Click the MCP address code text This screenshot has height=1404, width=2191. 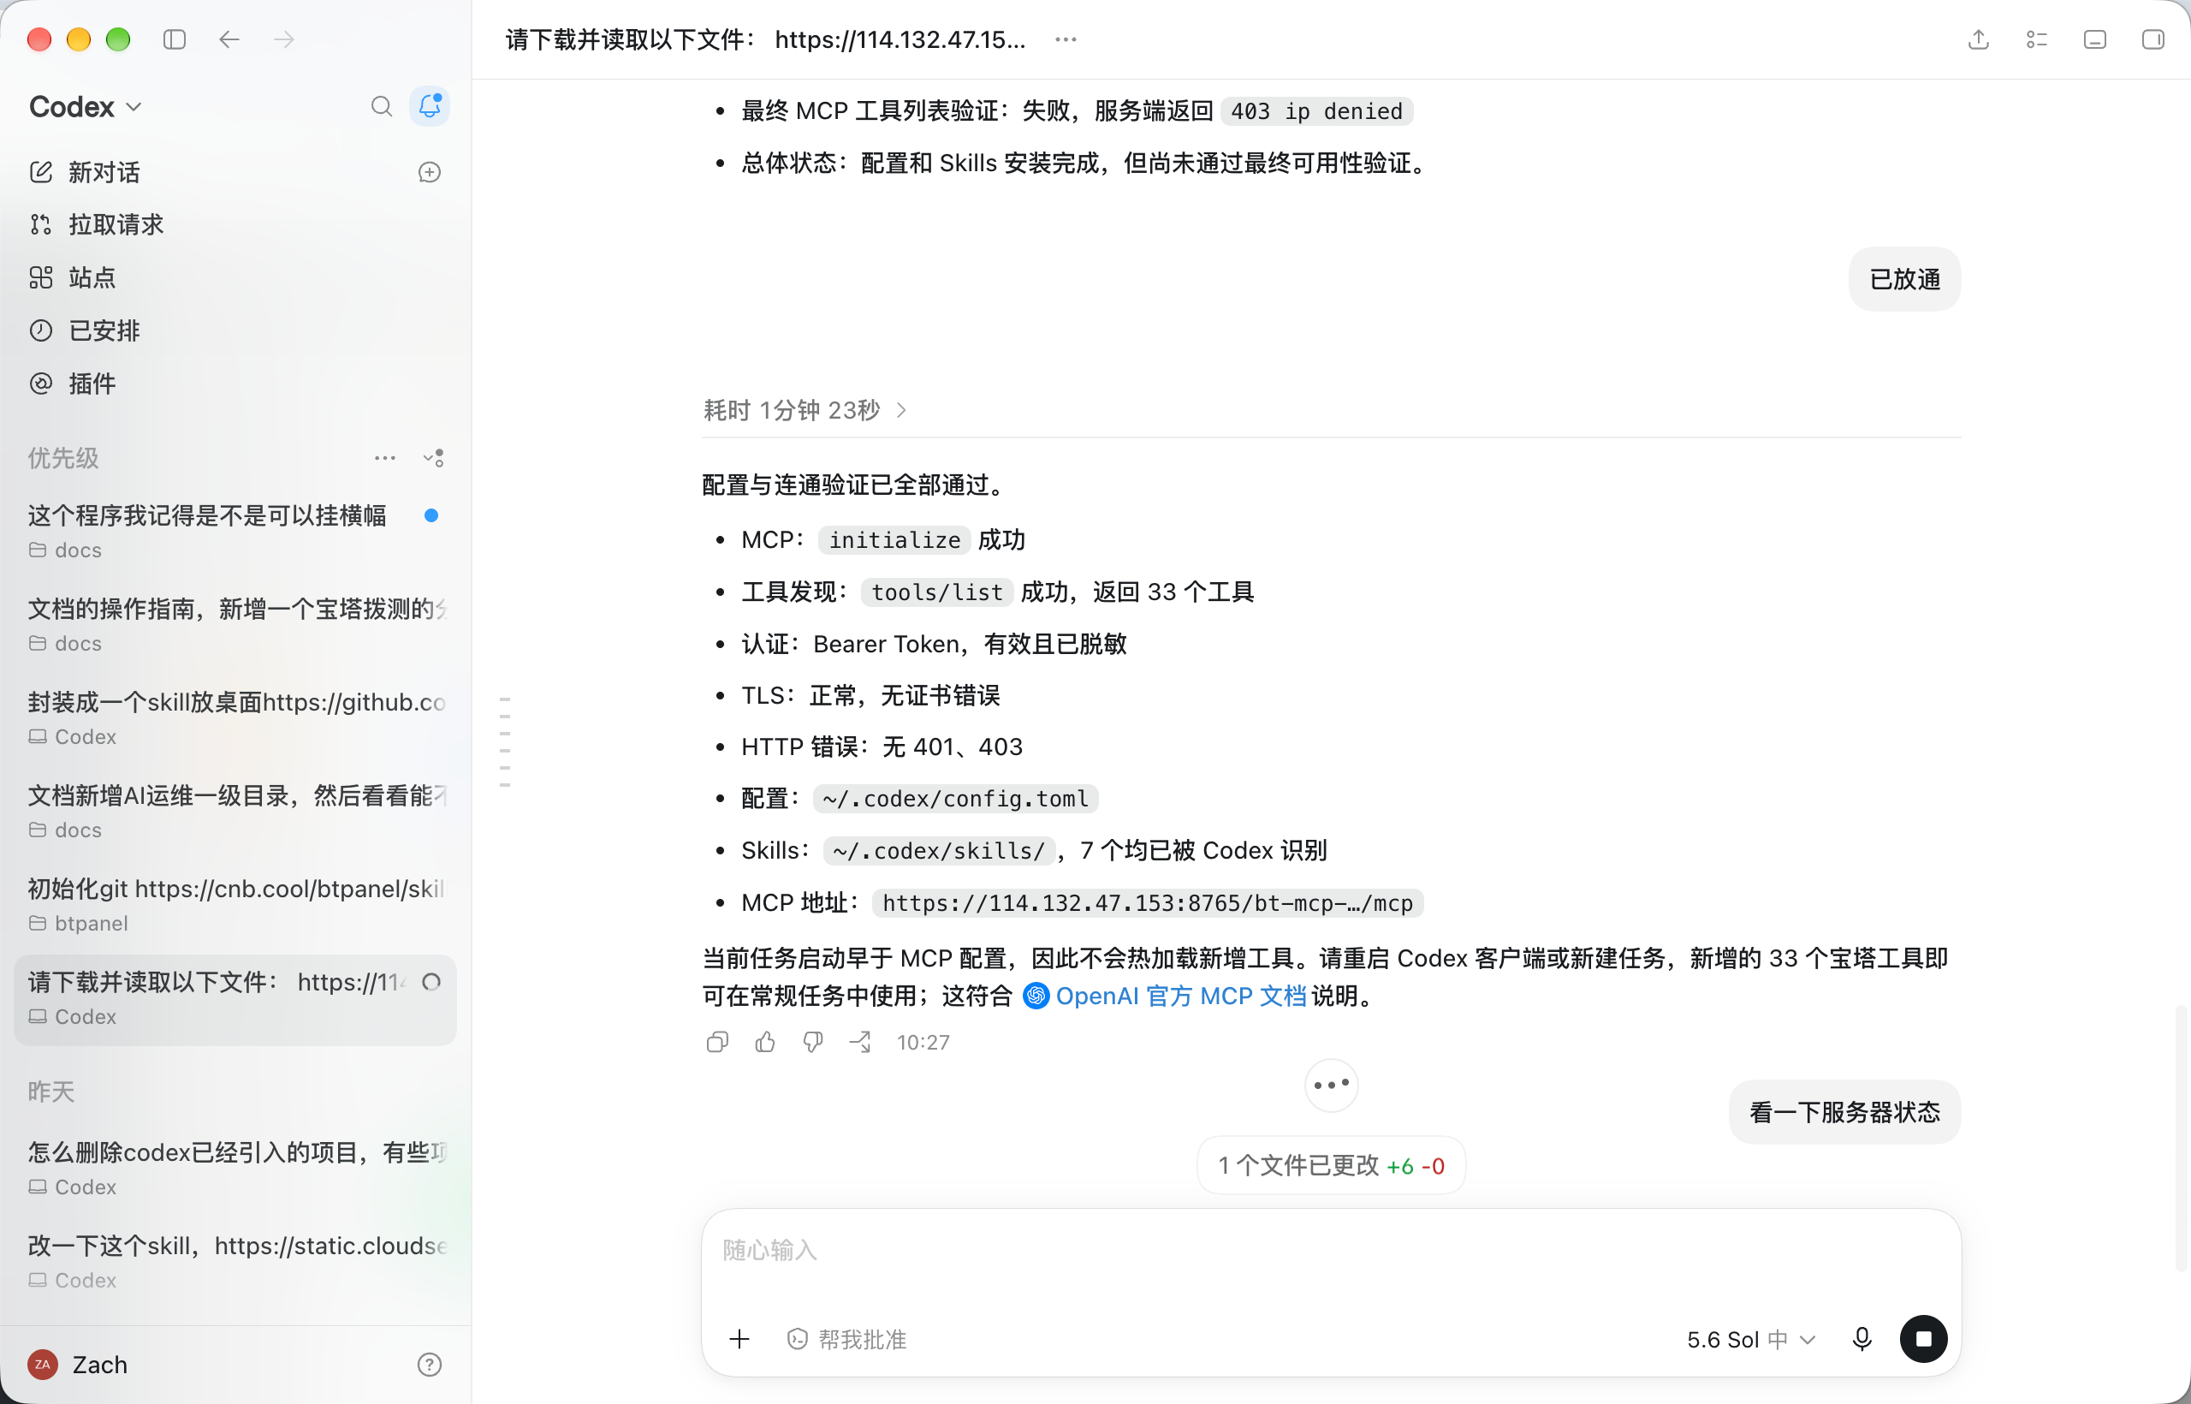point(1148,902)
